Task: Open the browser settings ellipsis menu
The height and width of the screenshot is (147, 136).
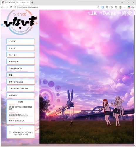Action: 125,7
